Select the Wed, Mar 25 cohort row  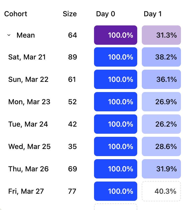tap(29, 146)
